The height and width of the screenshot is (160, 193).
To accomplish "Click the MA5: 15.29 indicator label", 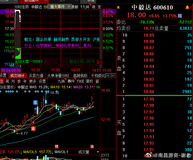I will [x=39, y=87].
